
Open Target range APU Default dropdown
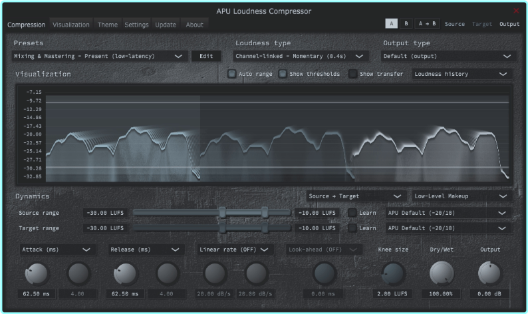pyautogui.click(x=448, y=228)
